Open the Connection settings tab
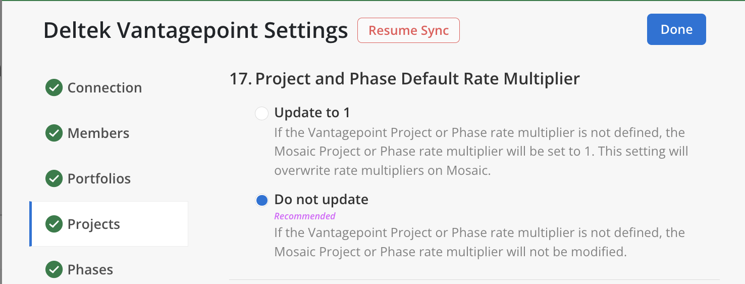Image resolution: width=745 pixels, height=284 pixels. click(x=104, y=88)
